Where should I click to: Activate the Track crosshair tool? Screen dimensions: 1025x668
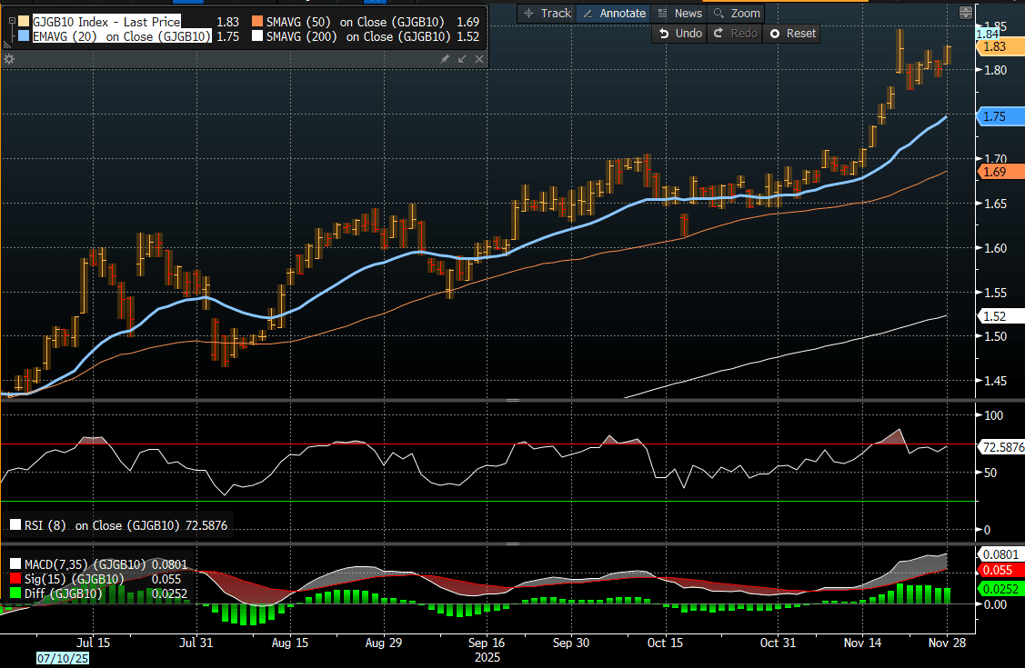tap(547, 13)
